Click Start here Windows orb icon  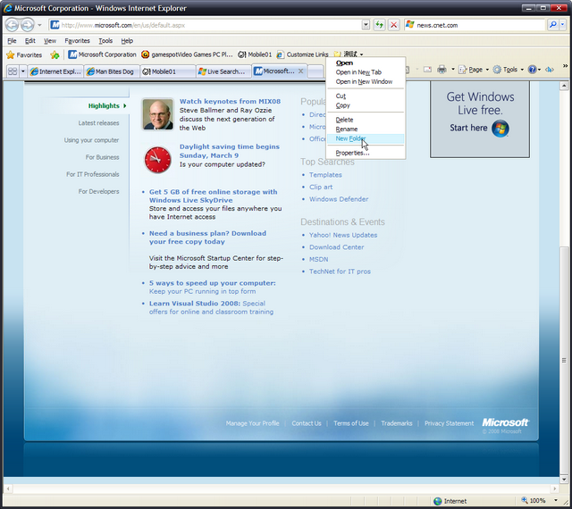click(500, 129)
